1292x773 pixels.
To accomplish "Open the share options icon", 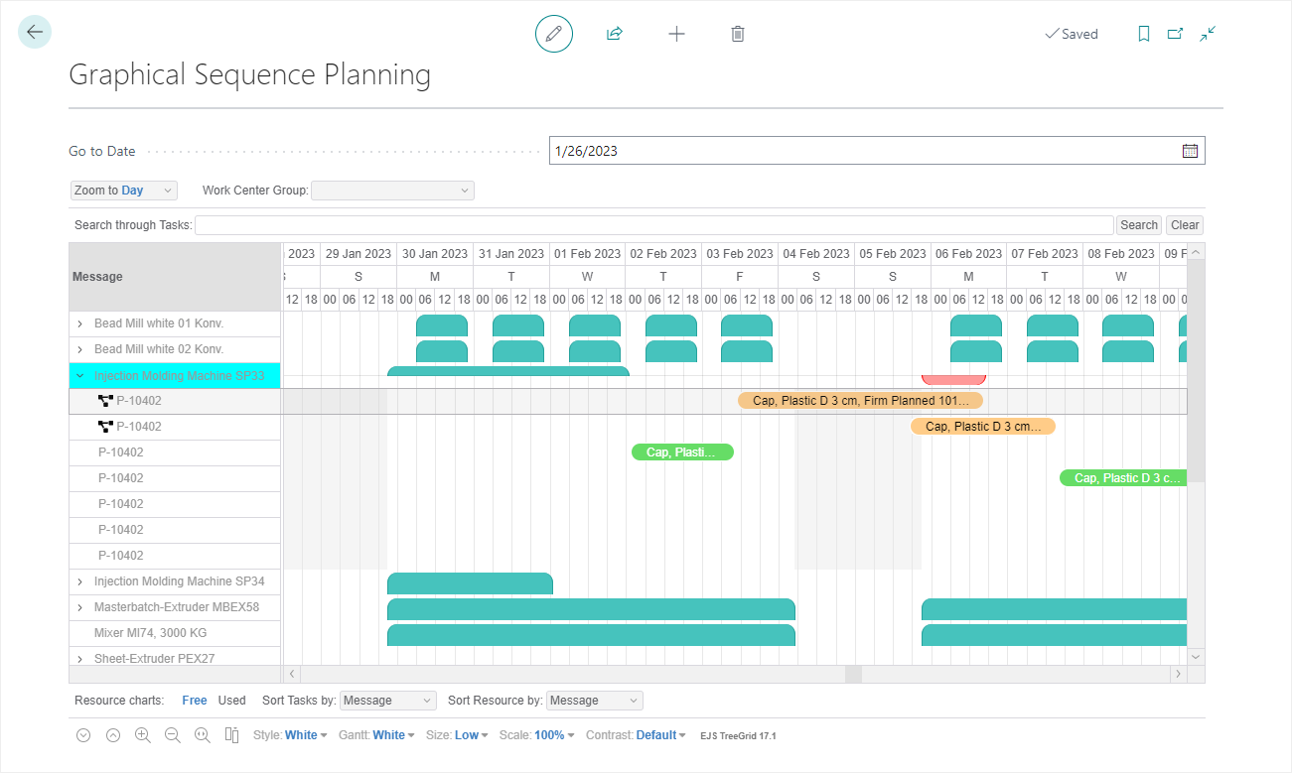I will pos(614,33).
